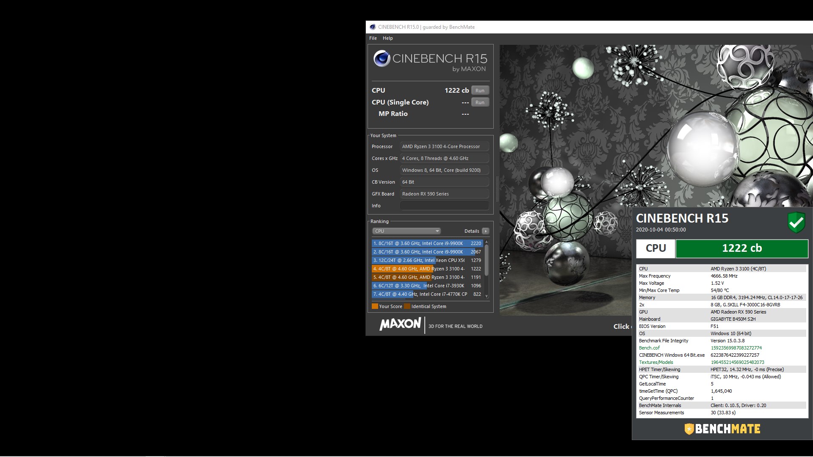Click Max Voltage 1.52 V value
Viewport: 813px width, 457px height.
[x=717, y=283]
